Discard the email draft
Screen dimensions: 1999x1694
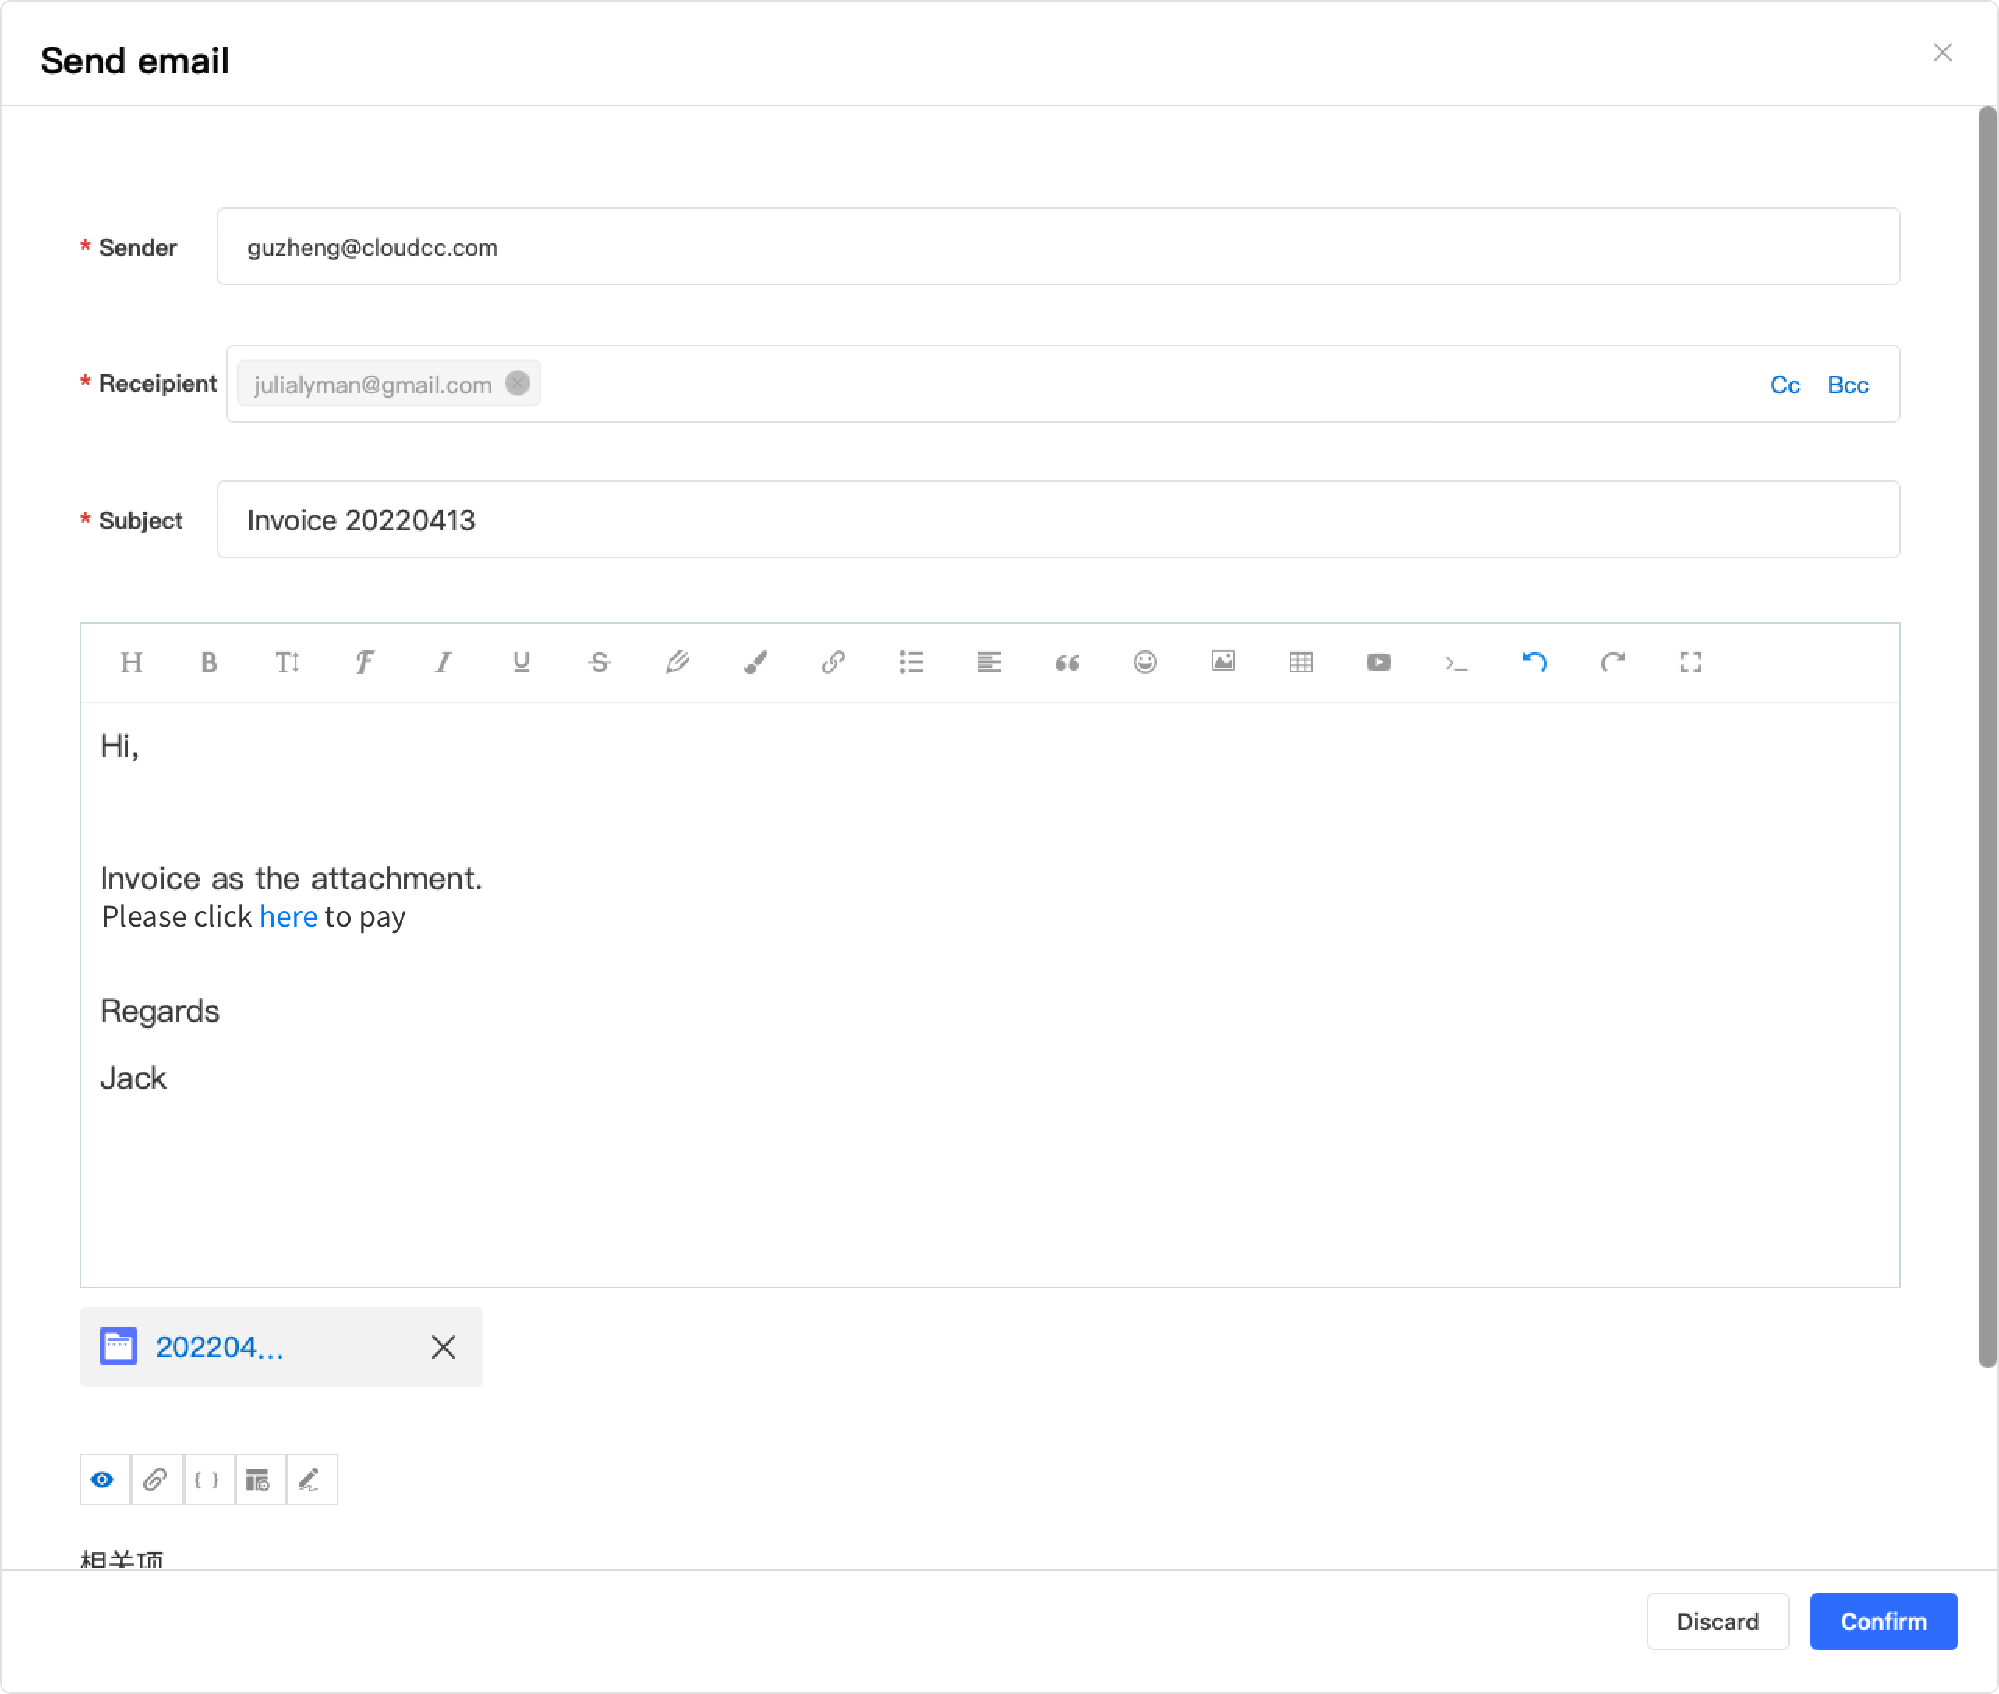(x=1717, y=1622)
